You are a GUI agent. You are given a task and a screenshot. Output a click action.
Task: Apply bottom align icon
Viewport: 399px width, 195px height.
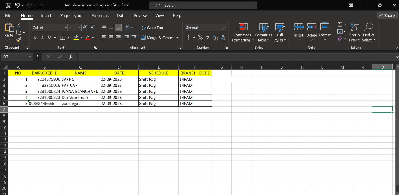pyautogui.click(x=118, y=27)
